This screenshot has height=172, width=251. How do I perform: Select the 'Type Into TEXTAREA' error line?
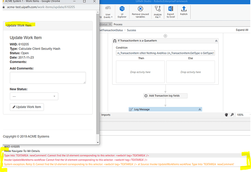coord(76,155)
